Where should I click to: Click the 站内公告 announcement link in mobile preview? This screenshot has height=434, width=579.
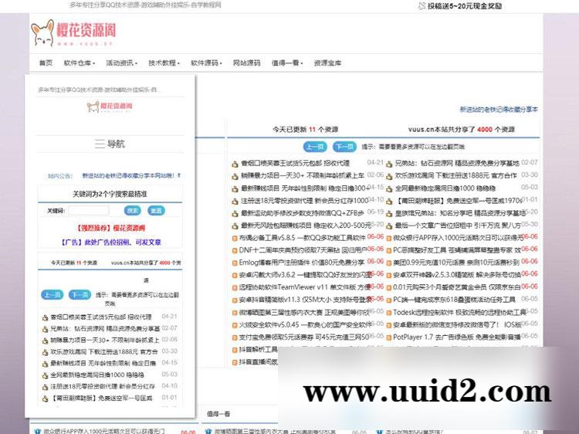(x=131, y=176)
